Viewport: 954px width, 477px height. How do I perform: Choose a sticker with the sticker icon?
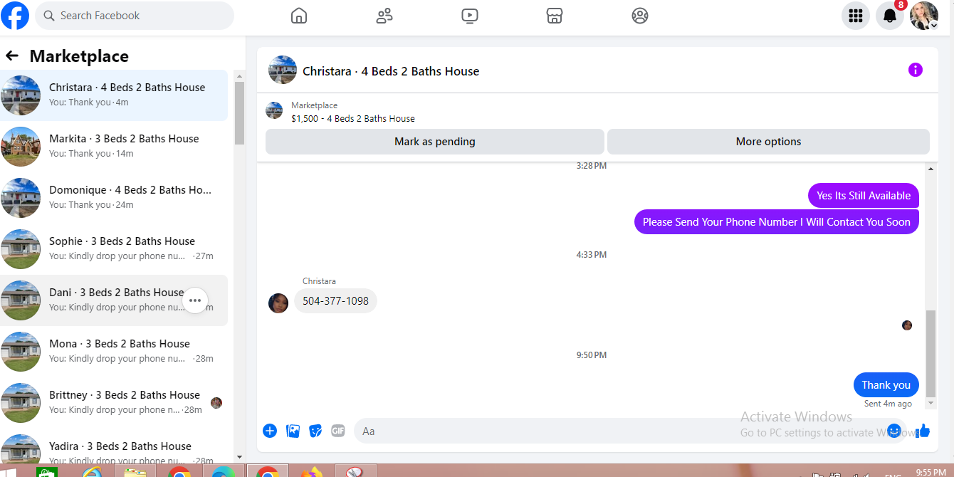(x=315, y=431)
